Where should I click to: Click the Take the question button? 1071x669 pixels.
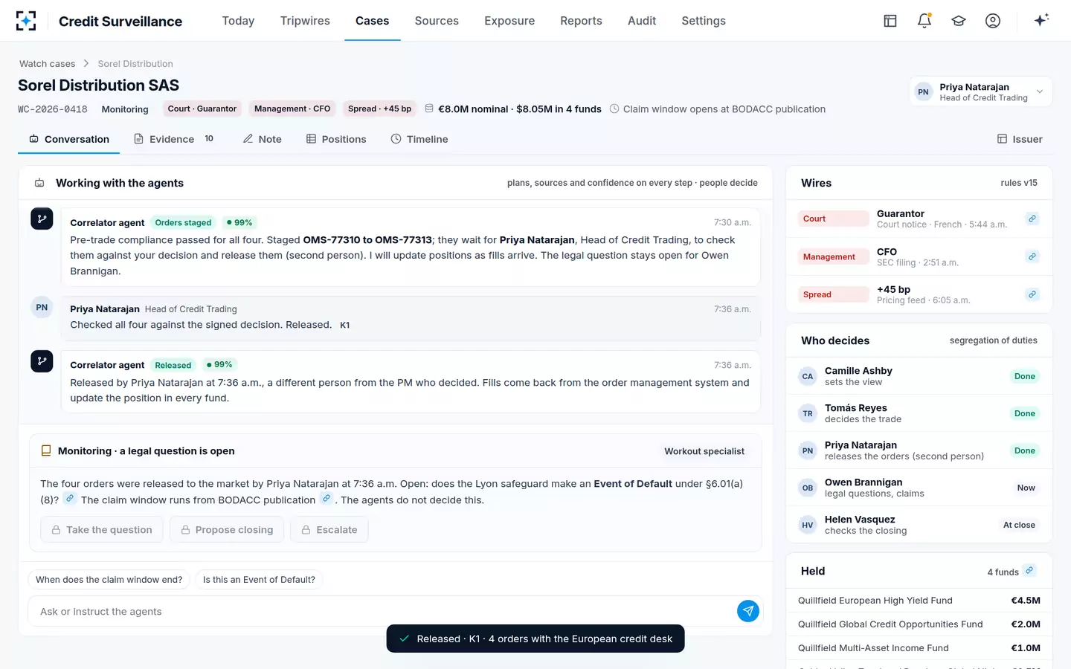click(x=102, y=529)
